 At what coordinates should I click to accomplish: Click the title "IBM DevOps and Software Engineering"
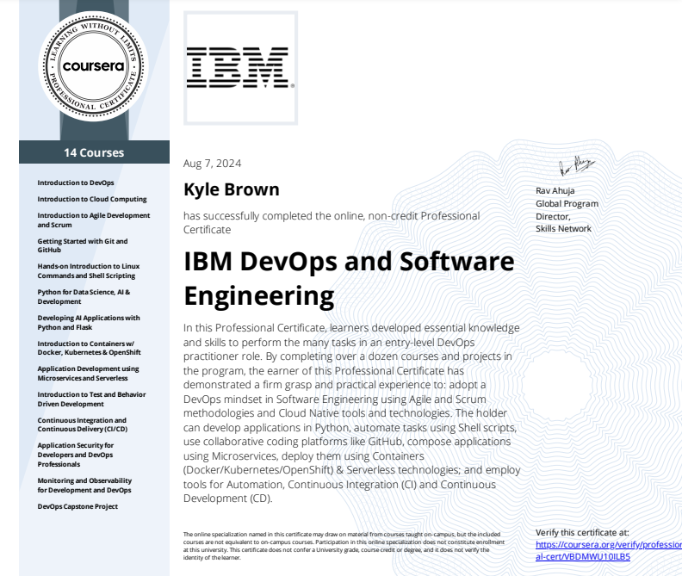(349, 278)
